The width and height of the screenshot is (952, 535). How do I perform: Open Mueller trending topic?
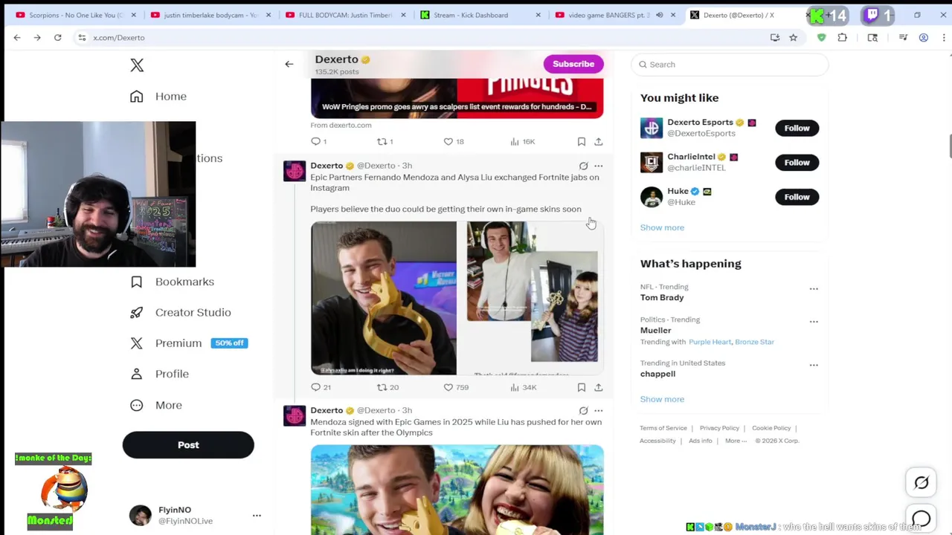point(655,330)
